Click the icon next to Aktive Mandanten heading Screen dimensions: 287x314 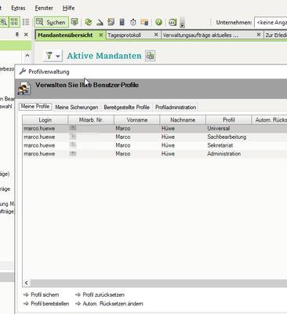click(x=151, y=56)
